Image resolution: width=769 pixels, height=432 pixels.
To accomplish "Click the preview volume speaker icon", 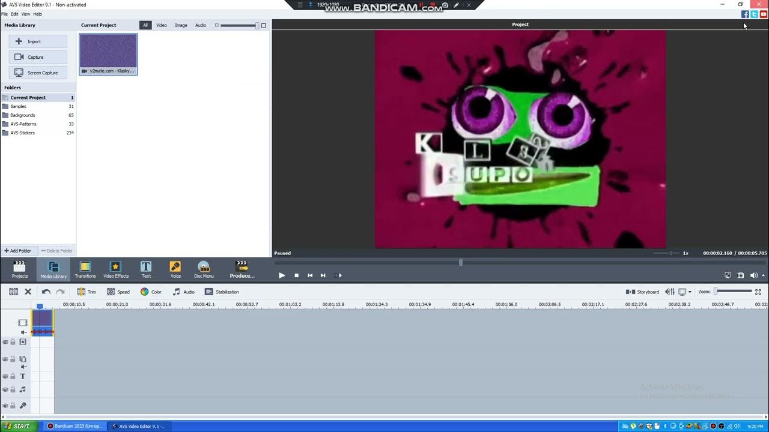I will pyautogui.click(x=753, y=275).
